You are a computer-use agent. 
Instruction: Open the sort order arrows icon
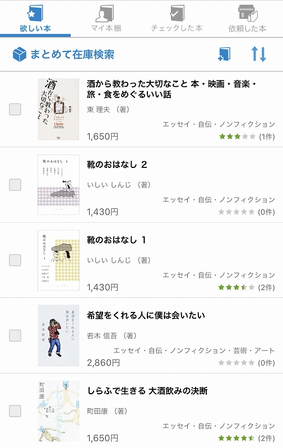point(259,54)
